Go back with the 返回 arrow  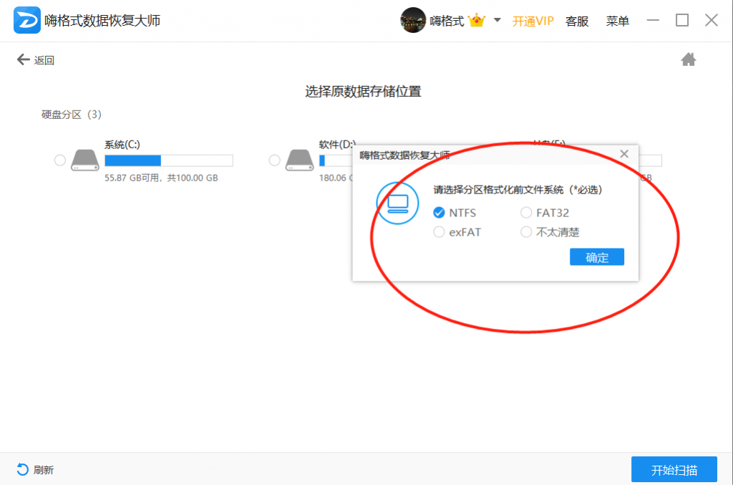coord(36,60)
